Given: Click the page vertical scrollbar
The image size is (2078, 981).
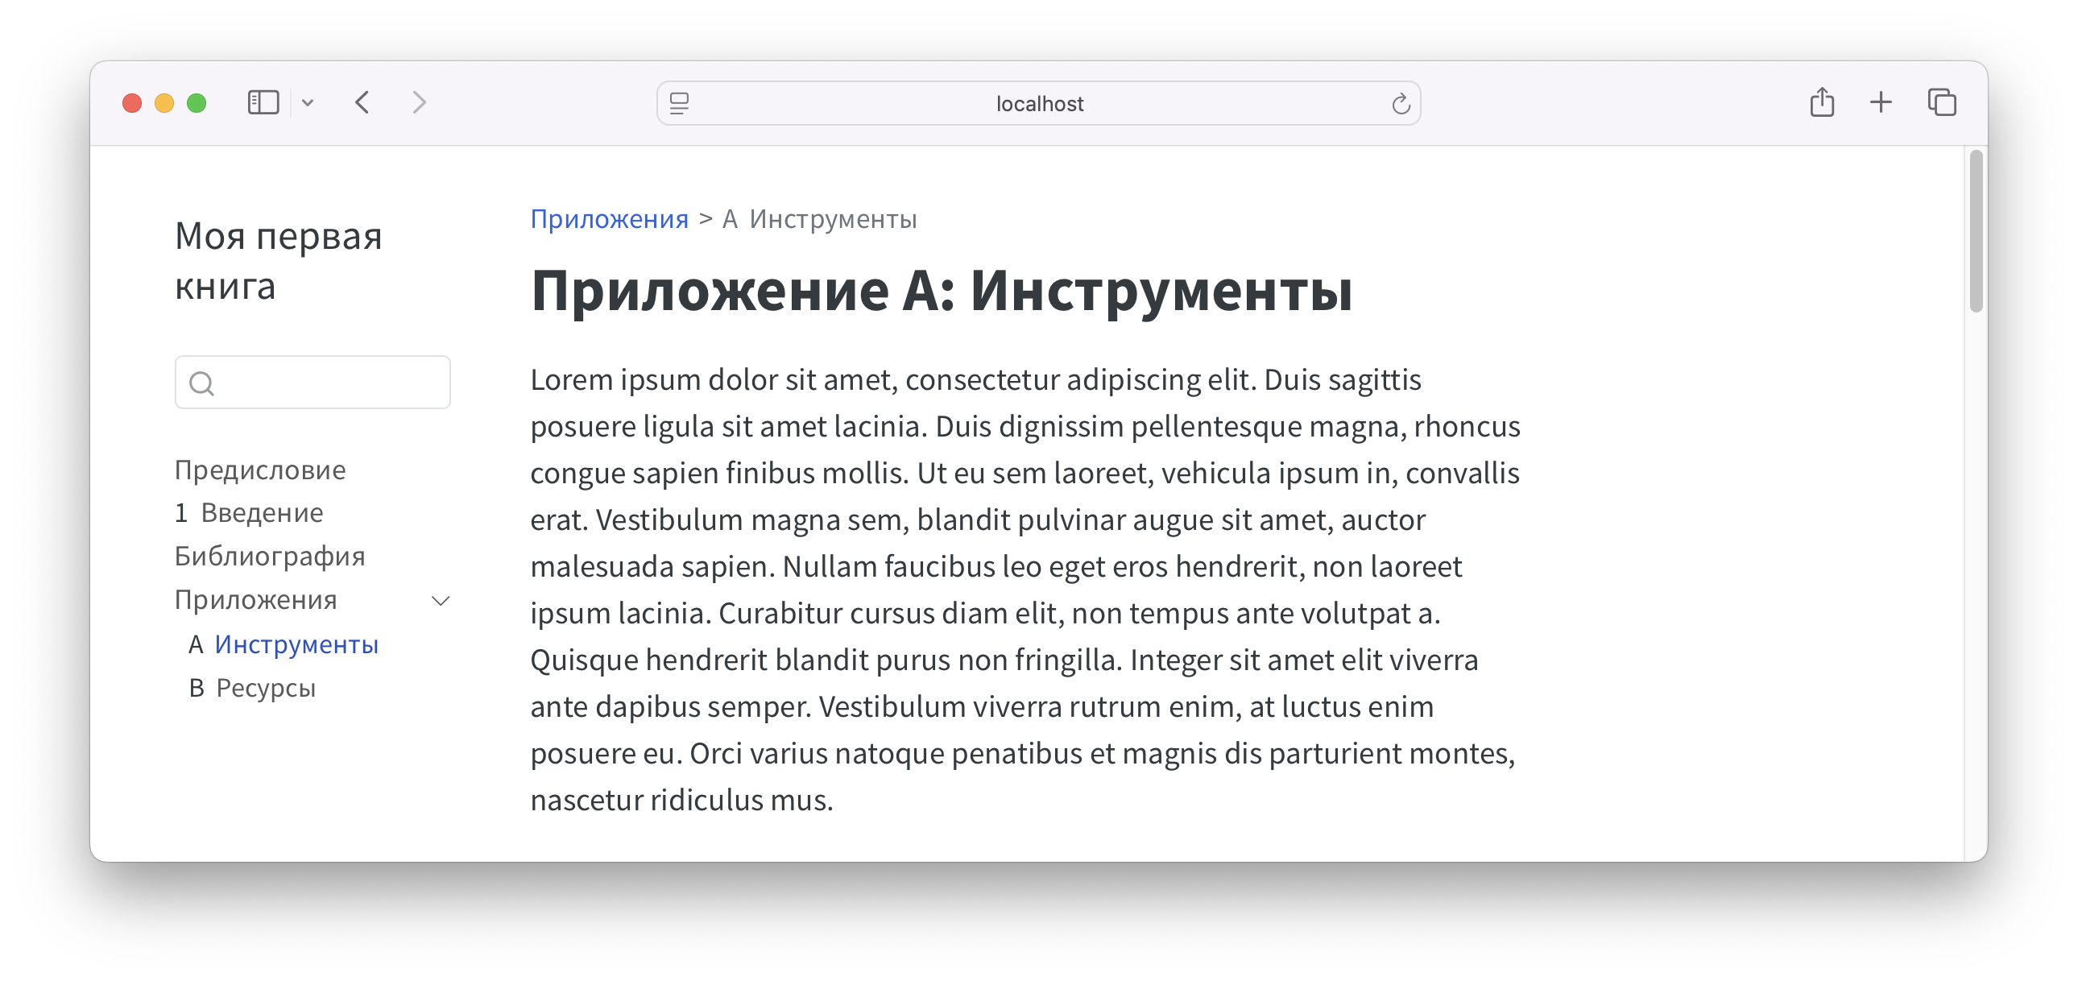Looking at the screenshot, I should [x=1976, y=230].
